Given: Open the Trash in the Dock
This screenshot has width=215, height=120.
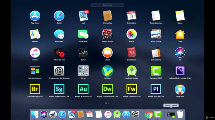Looking at the screenshot, I should pos(180,114).
